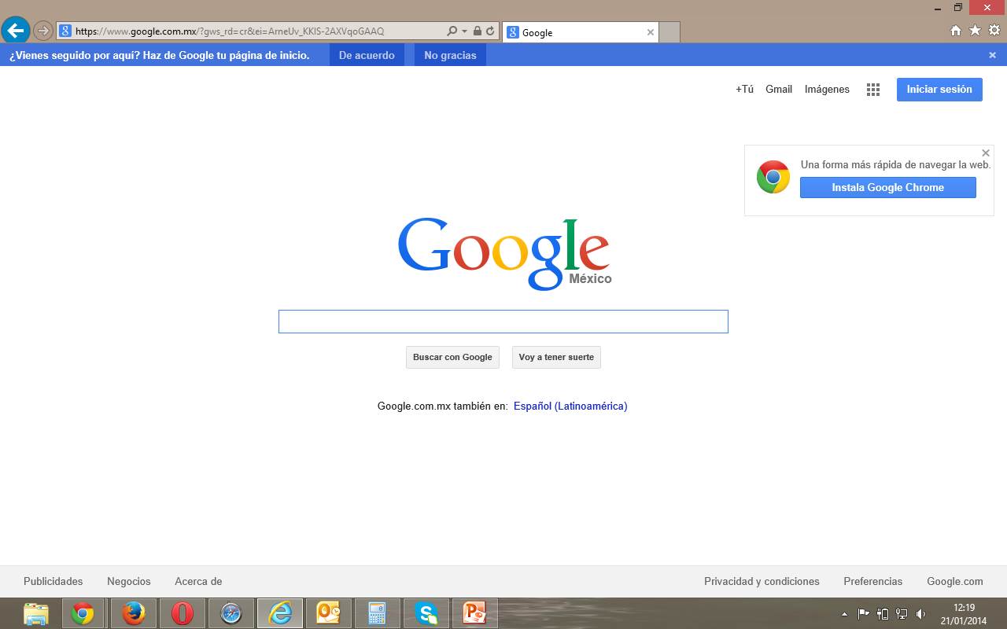
Task: Close the Google tab with its X
Action: (651, 32)
